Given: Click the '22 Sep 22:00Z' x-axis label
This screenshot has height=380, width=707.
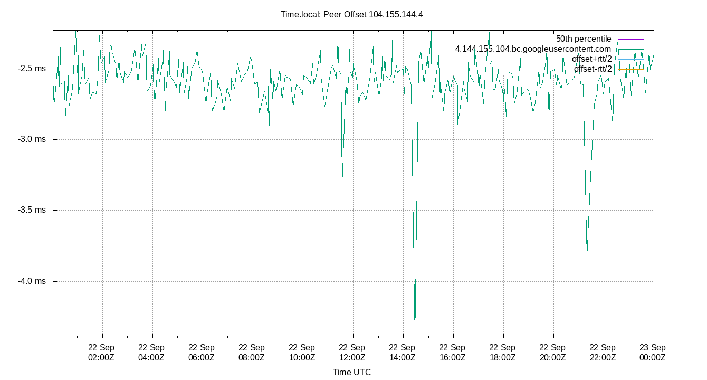Looking at the screenshot, I should point(603,353).
